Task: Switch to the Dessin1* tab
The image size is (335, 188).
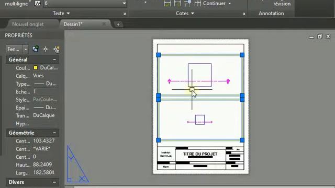Action: point(73,24)
